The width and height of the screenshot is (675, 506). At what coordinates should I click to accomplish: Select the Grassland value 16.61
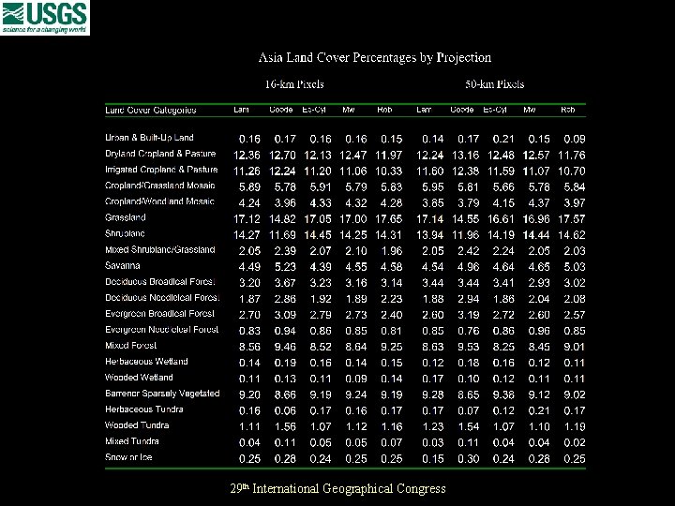pos(501,218)
